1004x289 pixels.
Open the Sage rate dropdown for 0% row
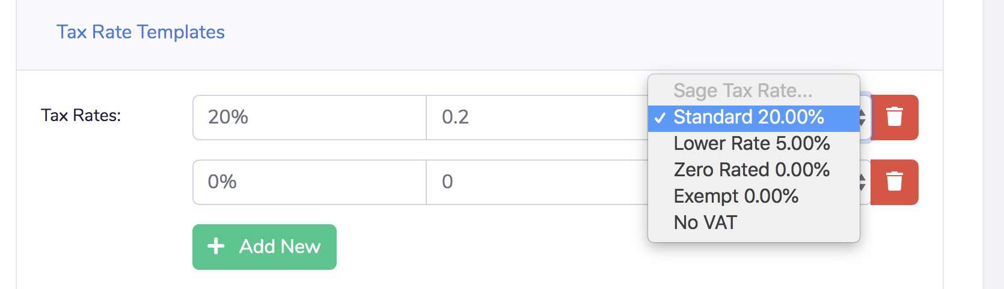click(865, 182)
